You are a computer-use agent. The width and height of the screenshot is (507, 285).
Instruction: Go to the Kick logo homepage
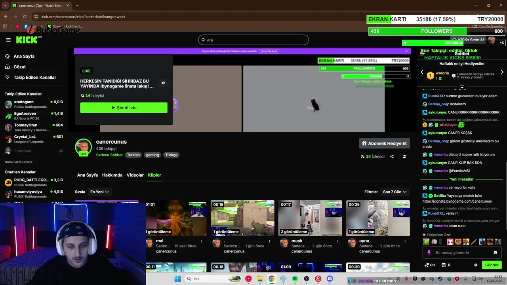[x=29, y=40]
